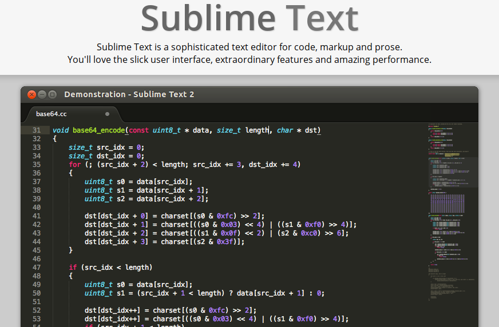
Task: Click line number 35 in the gutter
Action: point(37,165)
